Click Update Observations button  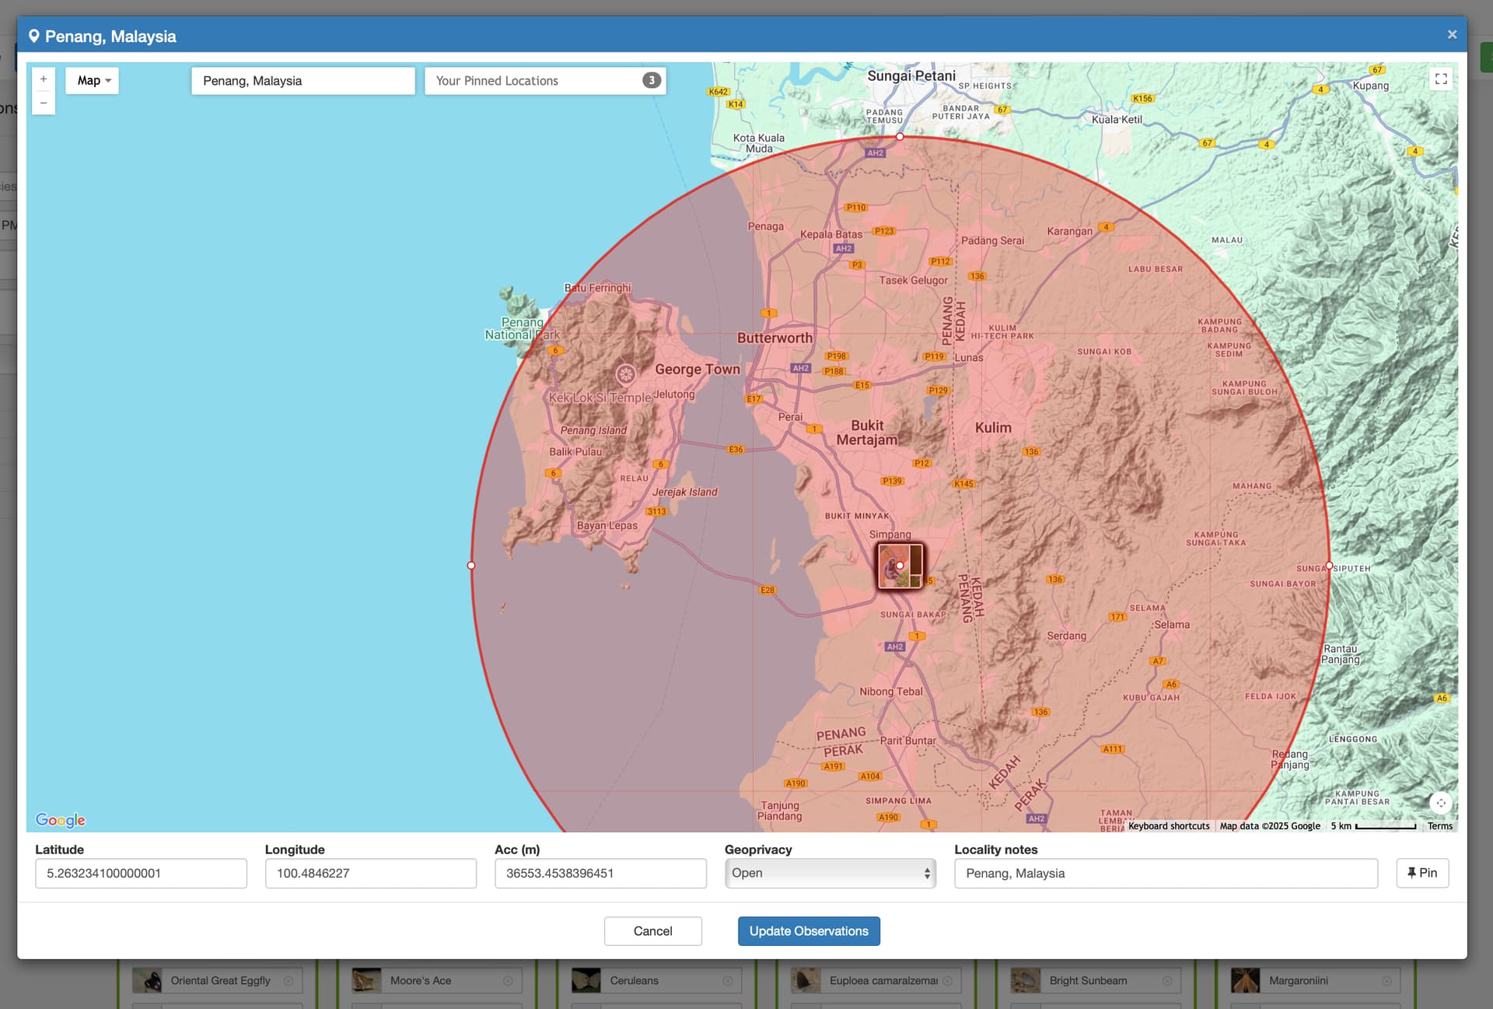coord(809,931)
